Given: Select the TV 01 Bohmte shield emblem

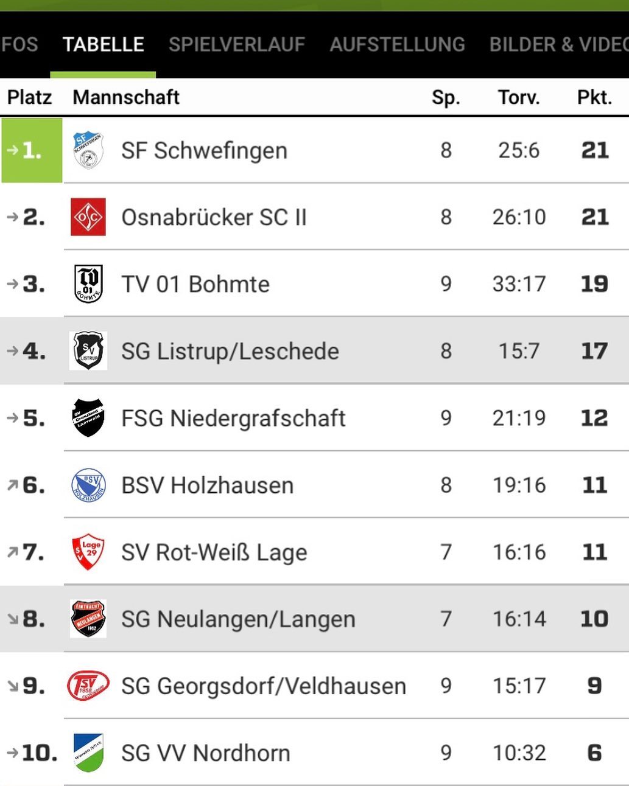Looking at the screenshot, I should point(88,283).
